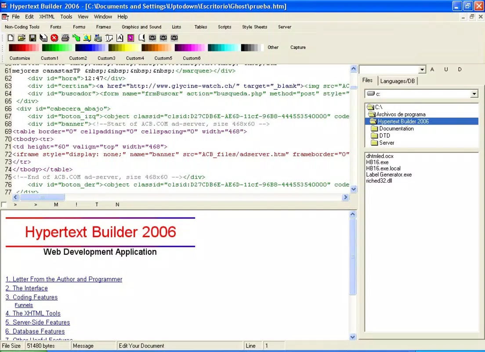Select file dhtmled.ocx
This screenshot has width=485, height=352.
pyautogui.click(x=380, y=156)
